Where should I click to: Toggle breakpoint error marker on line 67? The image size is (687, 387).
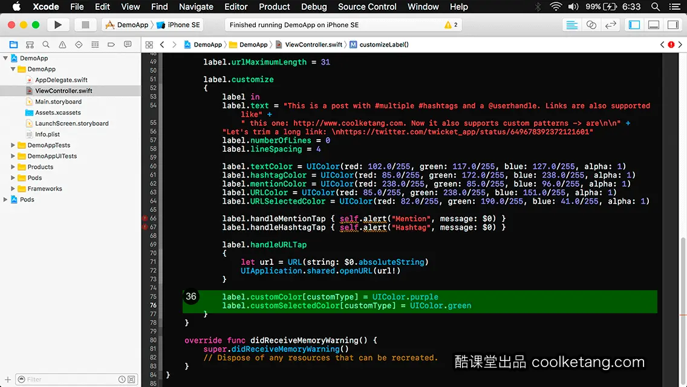click(145, 227)
